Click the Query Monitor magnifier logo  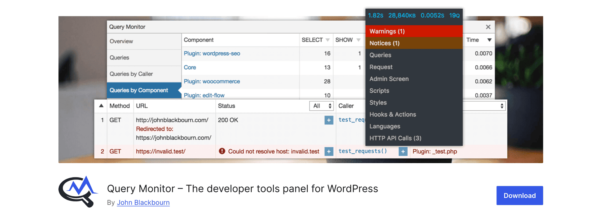[78, 191]
